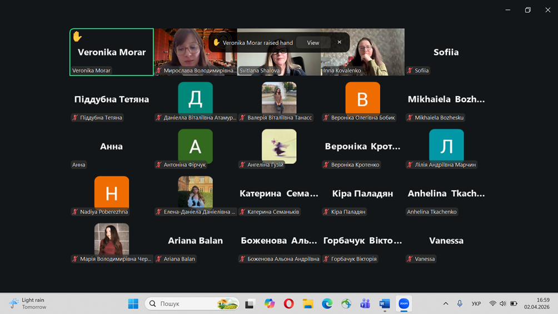Click the Anhelina Tkachenko name label
Screen dimensions: 558x314
click(x=432, y=212)
